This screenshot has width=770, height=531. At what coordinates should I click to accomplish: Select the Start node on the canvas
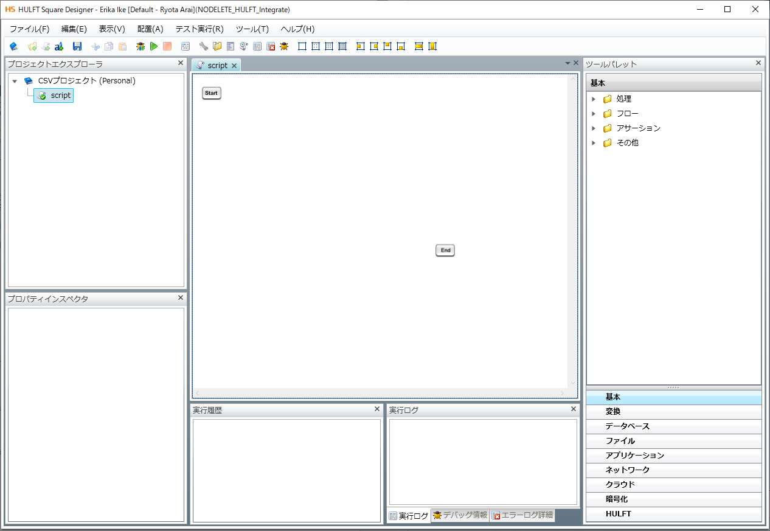[211, 93]
